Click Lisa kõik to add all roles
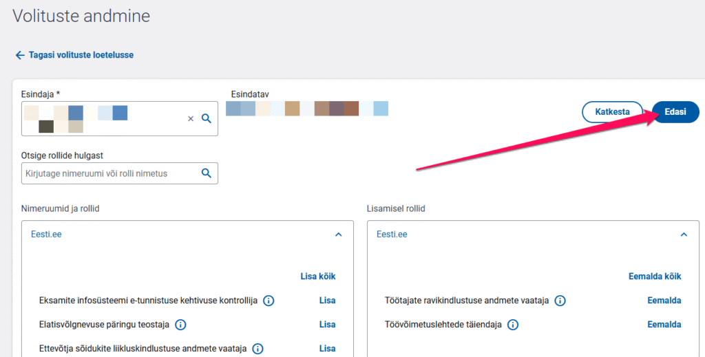 318,277
